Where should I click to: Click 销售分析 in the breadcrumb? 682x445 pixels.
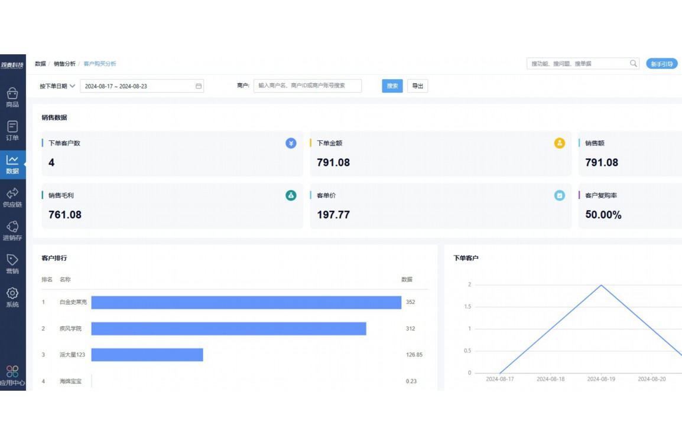coord(64,64)
